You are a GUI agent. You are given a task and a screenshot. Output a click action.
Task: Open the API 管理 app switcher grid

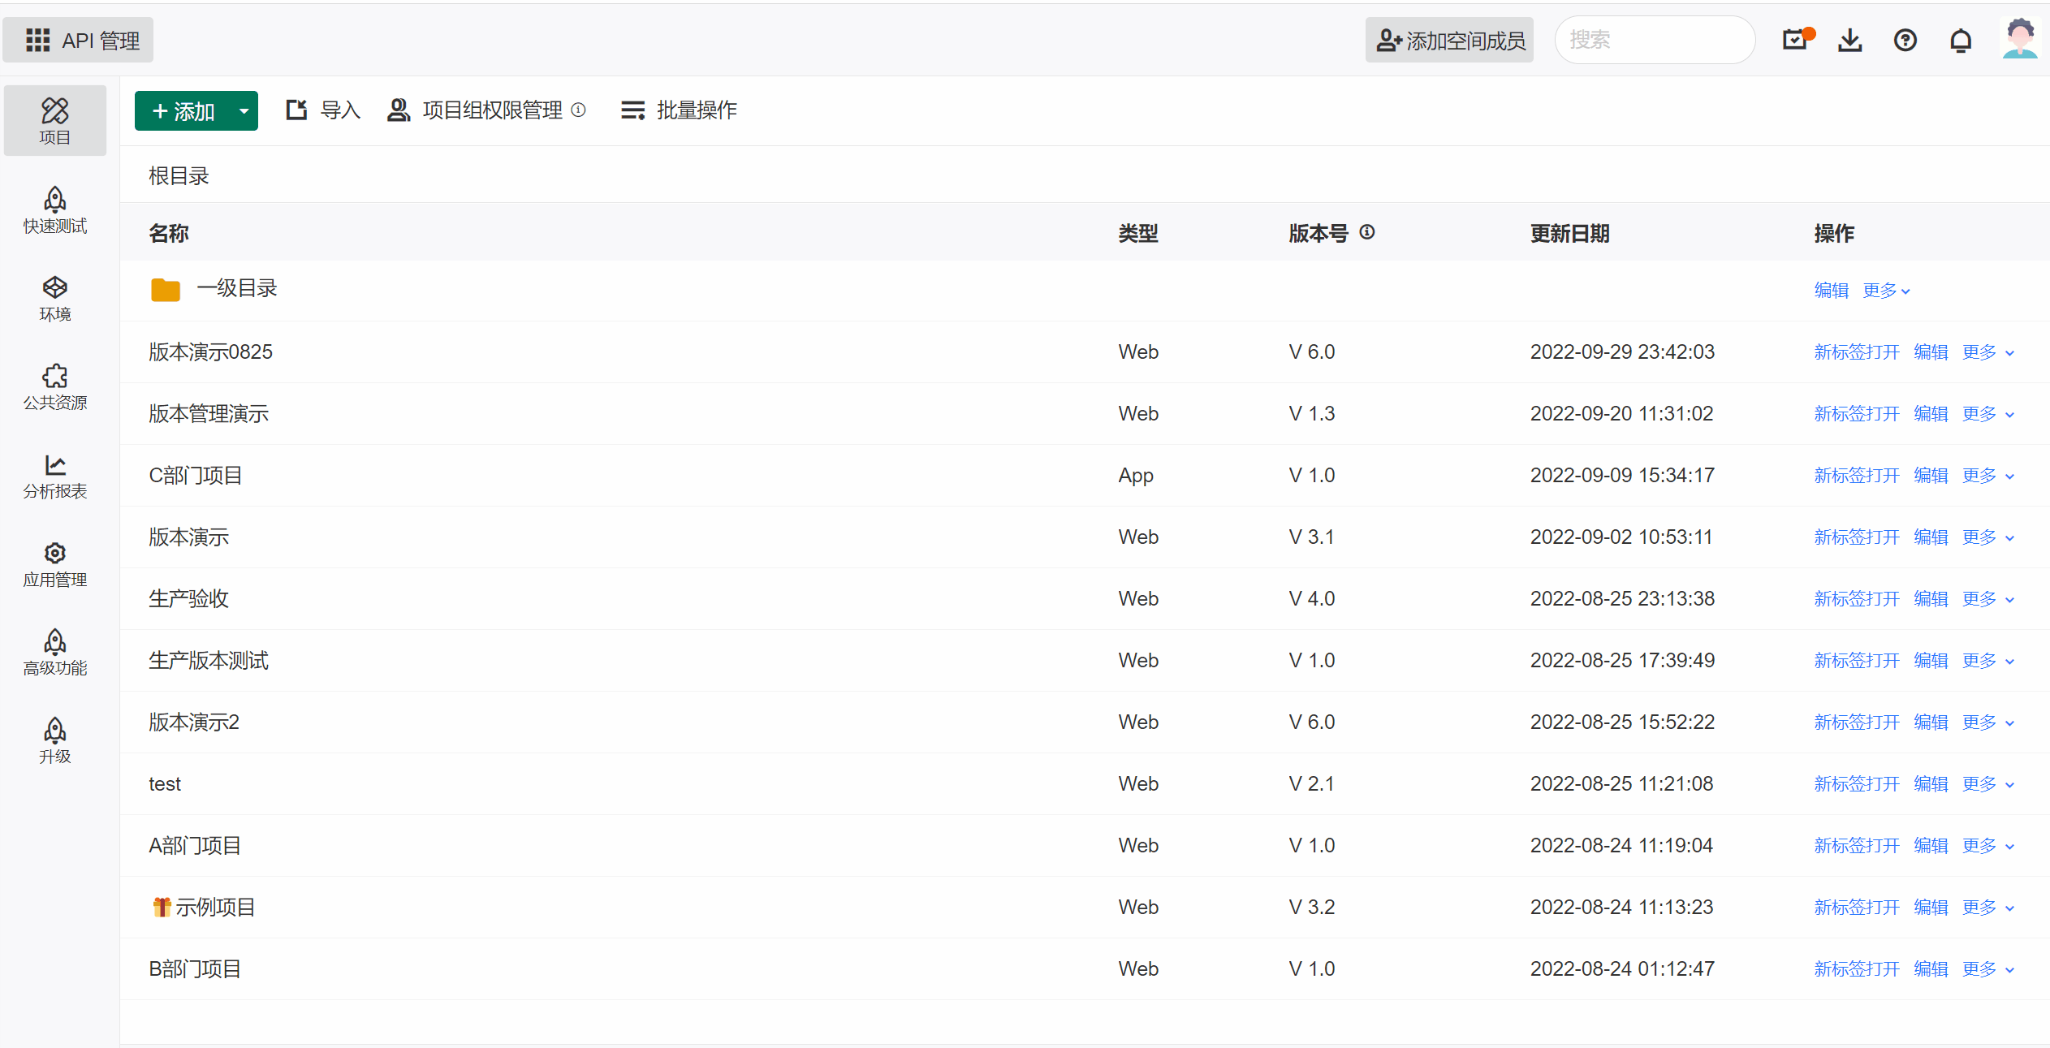[x=38, y=39]
